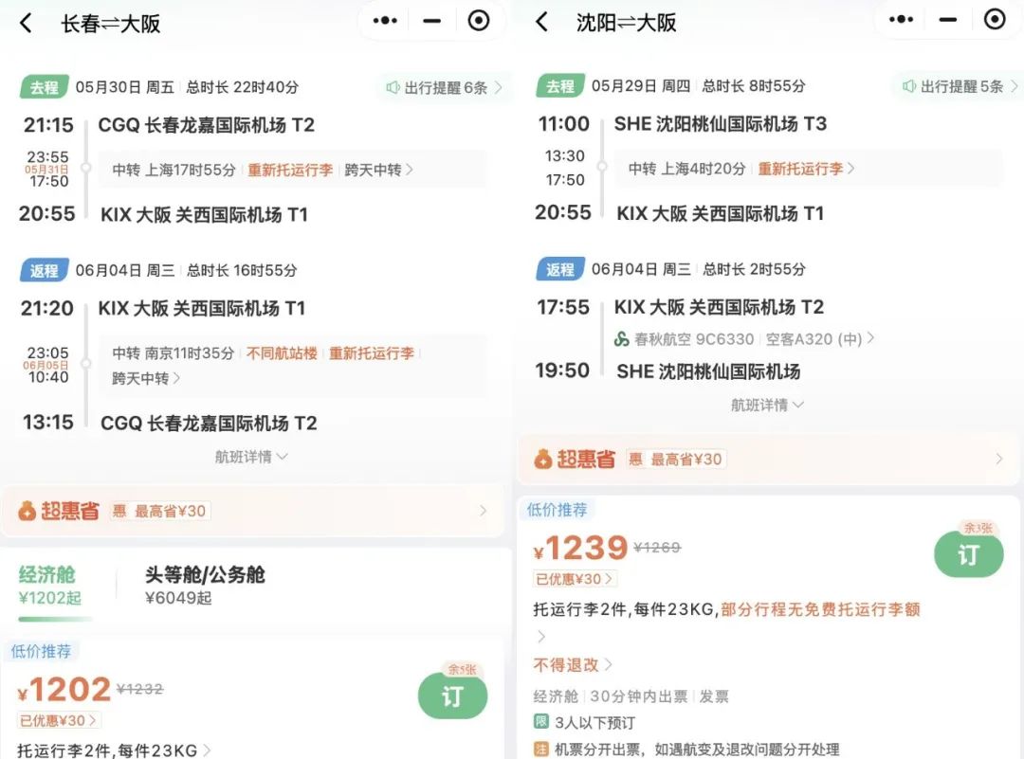The height and width of the screenshot is (759, 1024).
Task: Select 头等舱/公务舱 ¥6049起 tab
Action: 205,586
